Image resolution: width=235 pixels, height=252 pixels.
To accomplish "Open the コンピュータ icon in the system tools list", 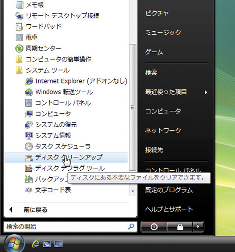I will click(29, 114).
